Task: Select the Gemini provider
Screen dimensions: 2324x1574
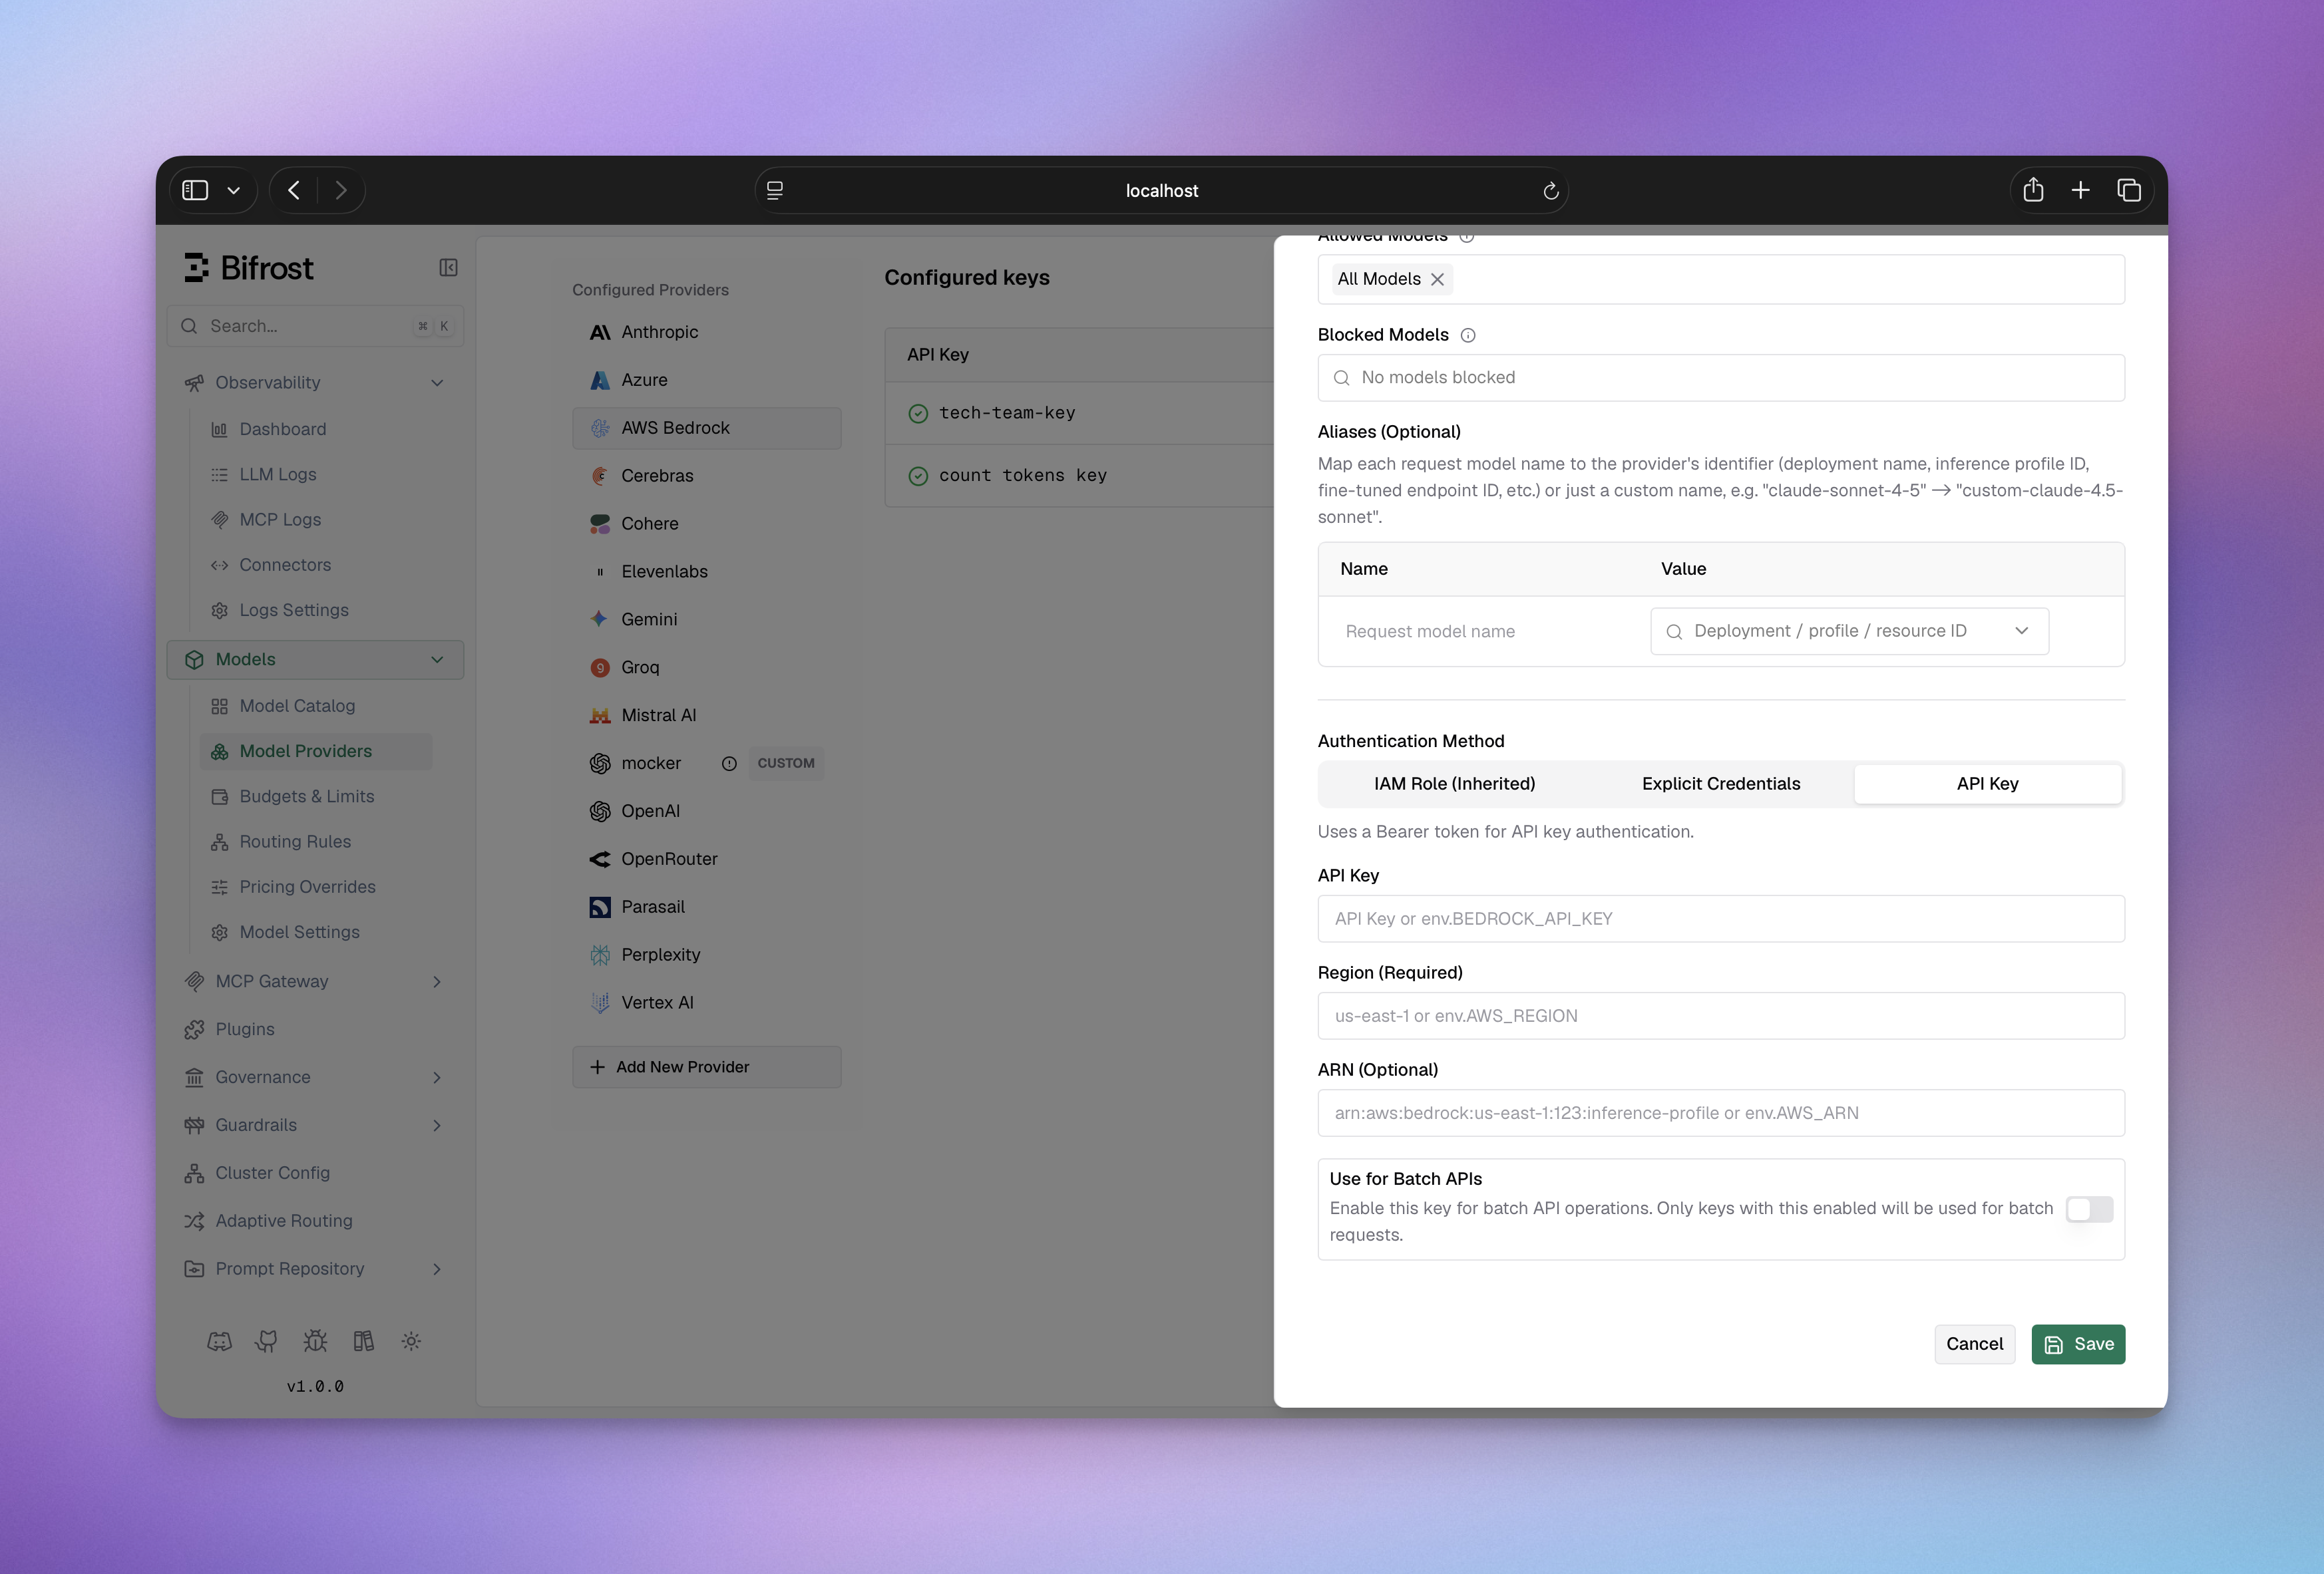Action: pos(706,619)
